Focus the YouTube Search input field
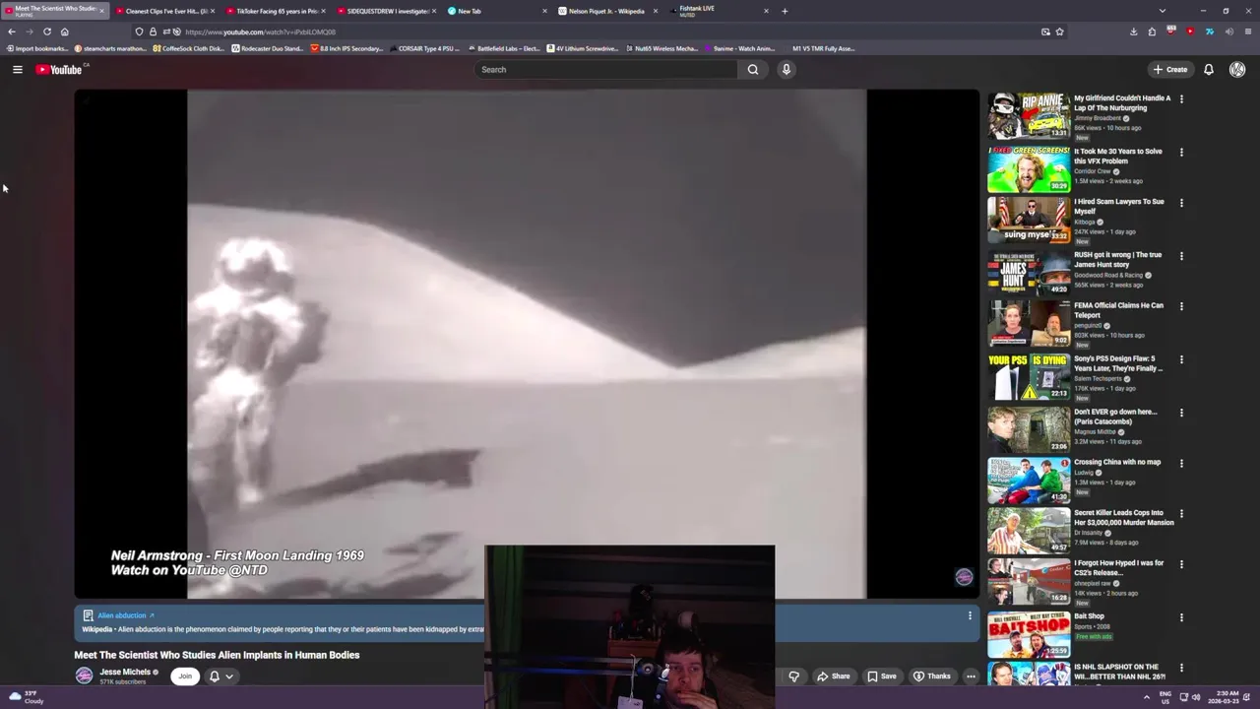The width and height of the screenshot is (1260, 709). 605,69
